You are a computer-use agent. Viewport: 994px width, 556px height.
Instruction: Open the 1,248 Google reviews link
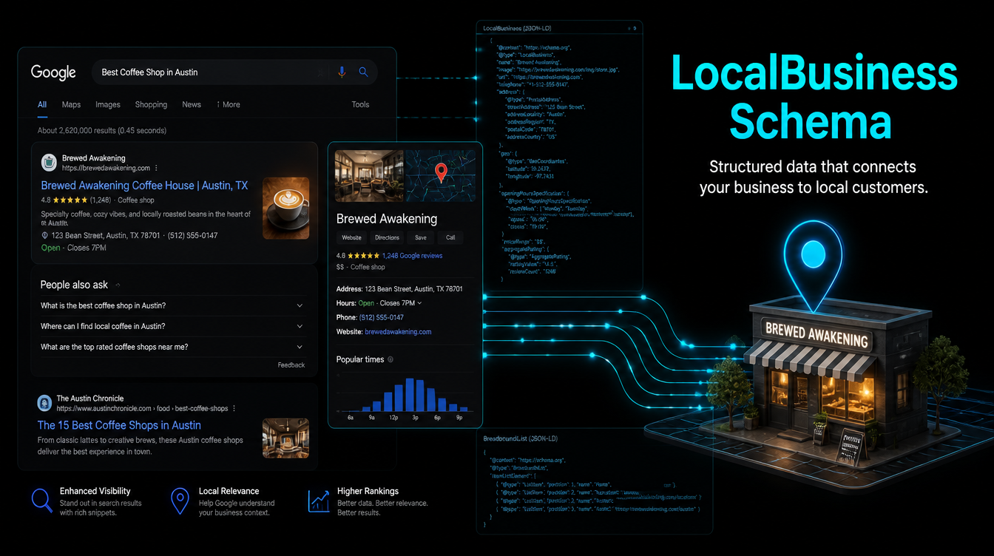412,256
